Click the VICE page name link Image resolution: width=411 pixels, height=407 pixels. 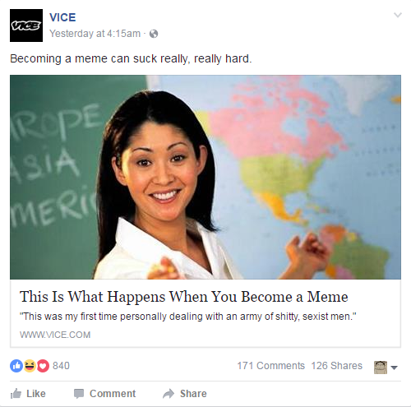tap(62, 17)
